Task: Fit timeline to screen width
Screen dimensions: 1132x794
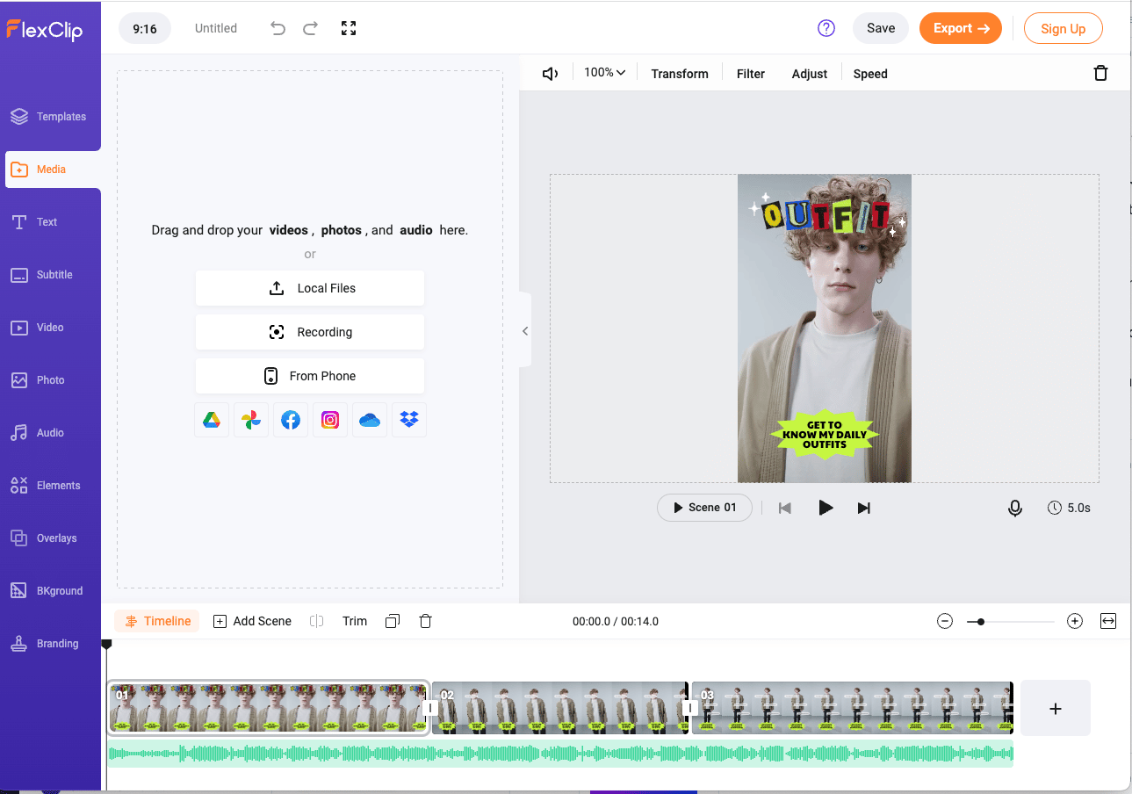Action: tap(1108, 621)
